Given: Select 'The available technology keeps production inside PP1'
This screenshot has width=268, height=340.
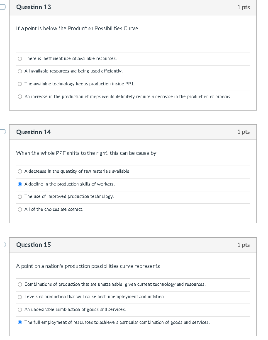Looking at the screenshot, I should 19,84.
